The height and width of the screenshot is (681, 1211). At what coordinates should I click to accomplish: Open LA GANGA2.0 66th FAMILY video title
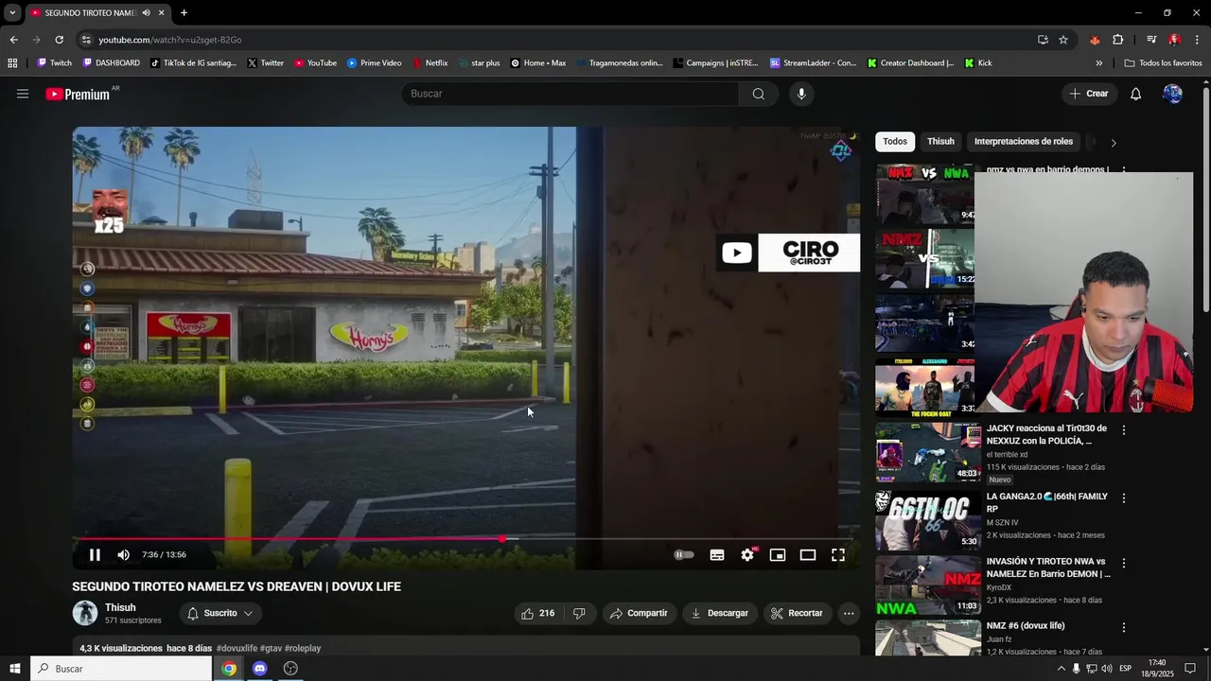click(1047, 502)
